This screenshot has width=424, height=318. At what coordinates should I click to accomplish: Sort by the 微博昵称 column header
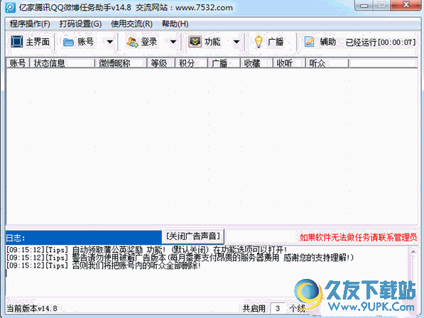tap(121, 63)
